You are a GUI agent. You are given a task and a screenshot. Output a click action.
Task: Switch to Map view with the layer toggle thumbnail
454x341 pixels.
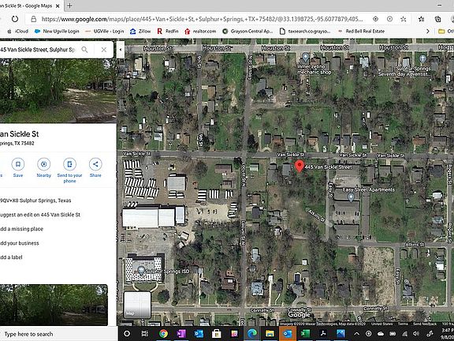(137, 305)
